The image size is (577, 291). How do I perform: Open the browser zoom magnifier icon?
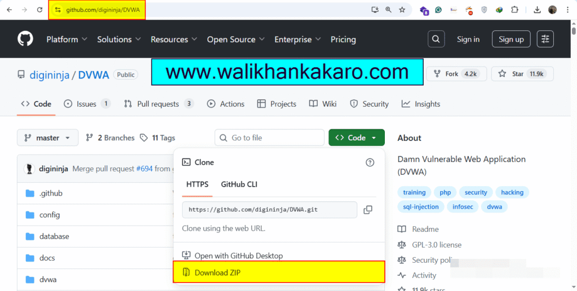coord(389,10)
